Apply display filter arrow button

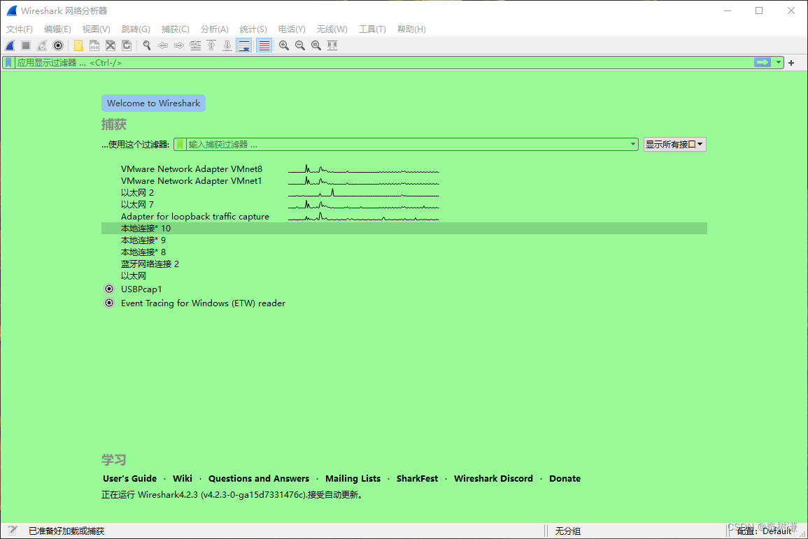[x=762, y=62]
